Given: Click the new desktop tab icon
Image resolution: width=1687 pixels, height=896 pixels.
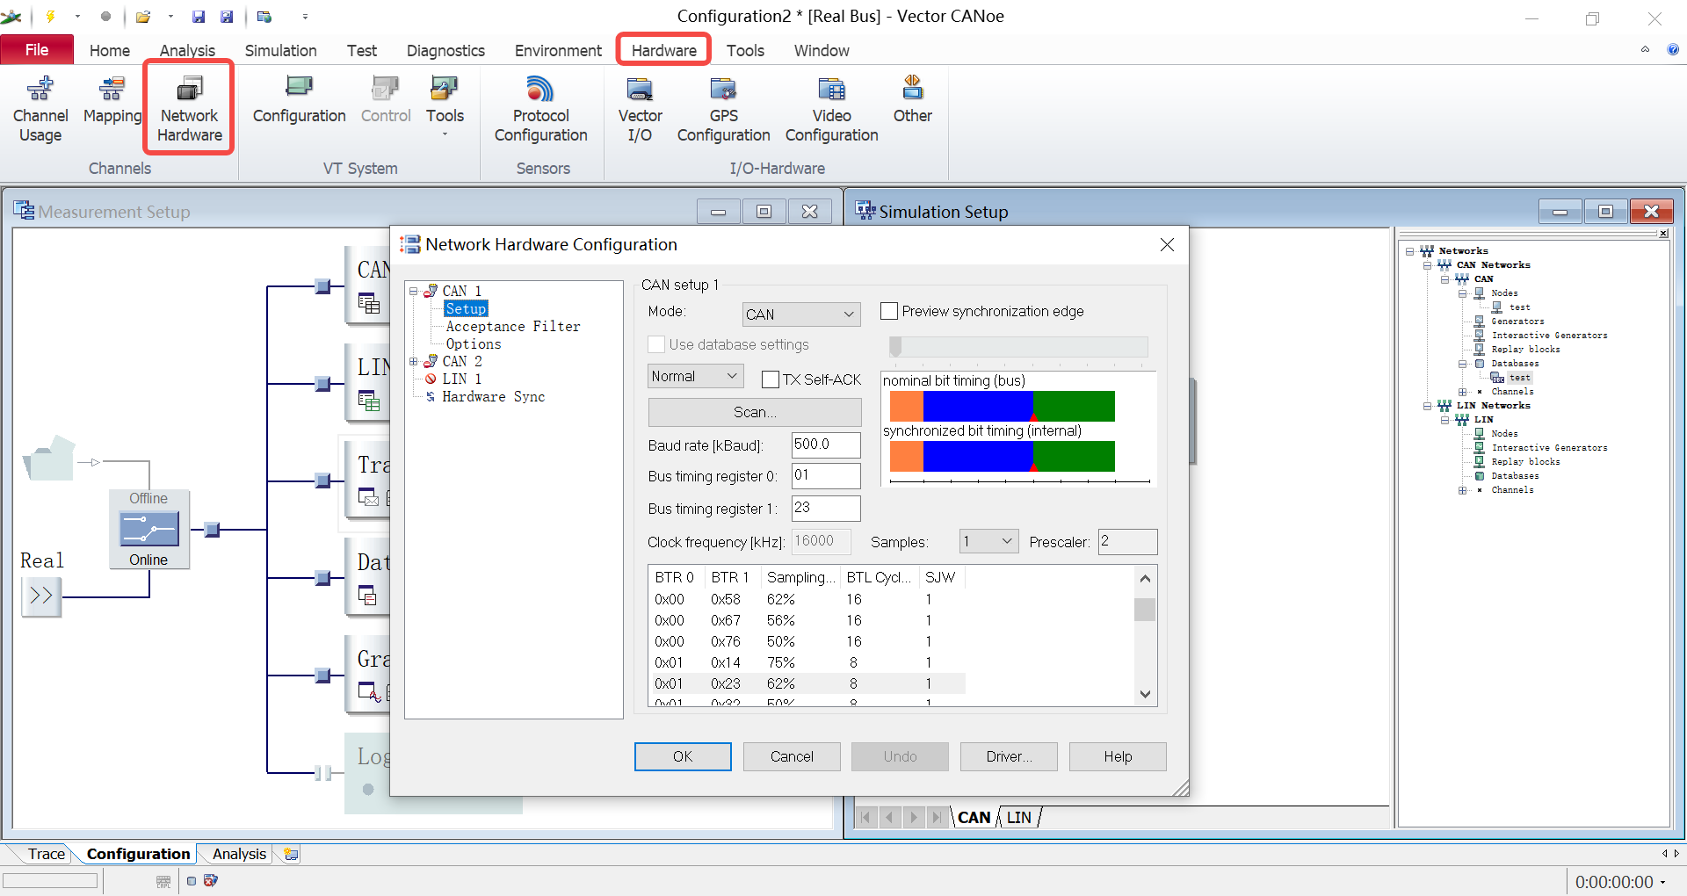Looking at the screenshot, I should (292, 854).
